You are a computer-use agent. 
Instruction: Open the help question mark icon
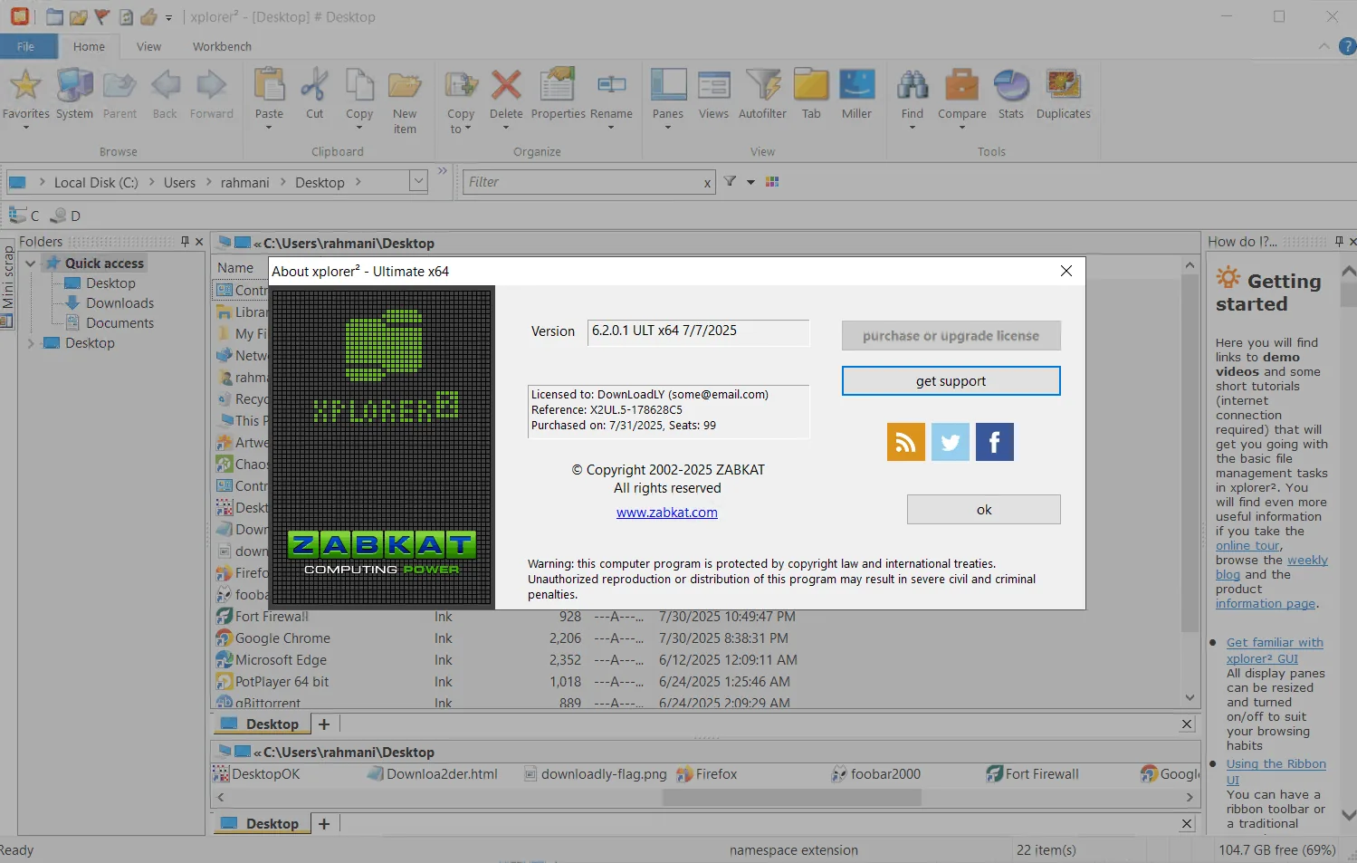(x=1346, y=46)
